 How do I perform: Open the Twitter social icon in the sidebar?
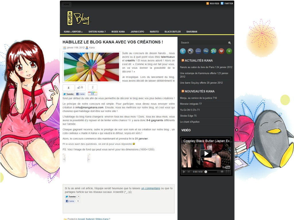[x=183, y=51]
